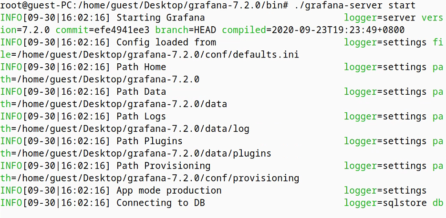Click the 'Connecting to DB' message
This screenshot has height=218, width=446.
coord(161,203)
